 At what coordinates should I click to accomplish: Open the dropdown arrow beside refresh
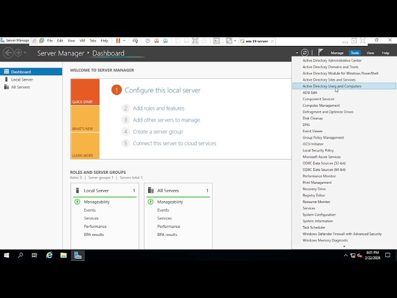297,53
